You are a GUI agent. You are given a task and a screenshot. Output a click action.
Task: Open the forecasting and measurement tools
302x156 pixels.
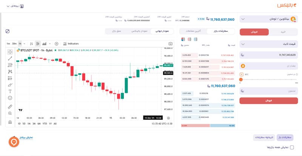[10, 78]
